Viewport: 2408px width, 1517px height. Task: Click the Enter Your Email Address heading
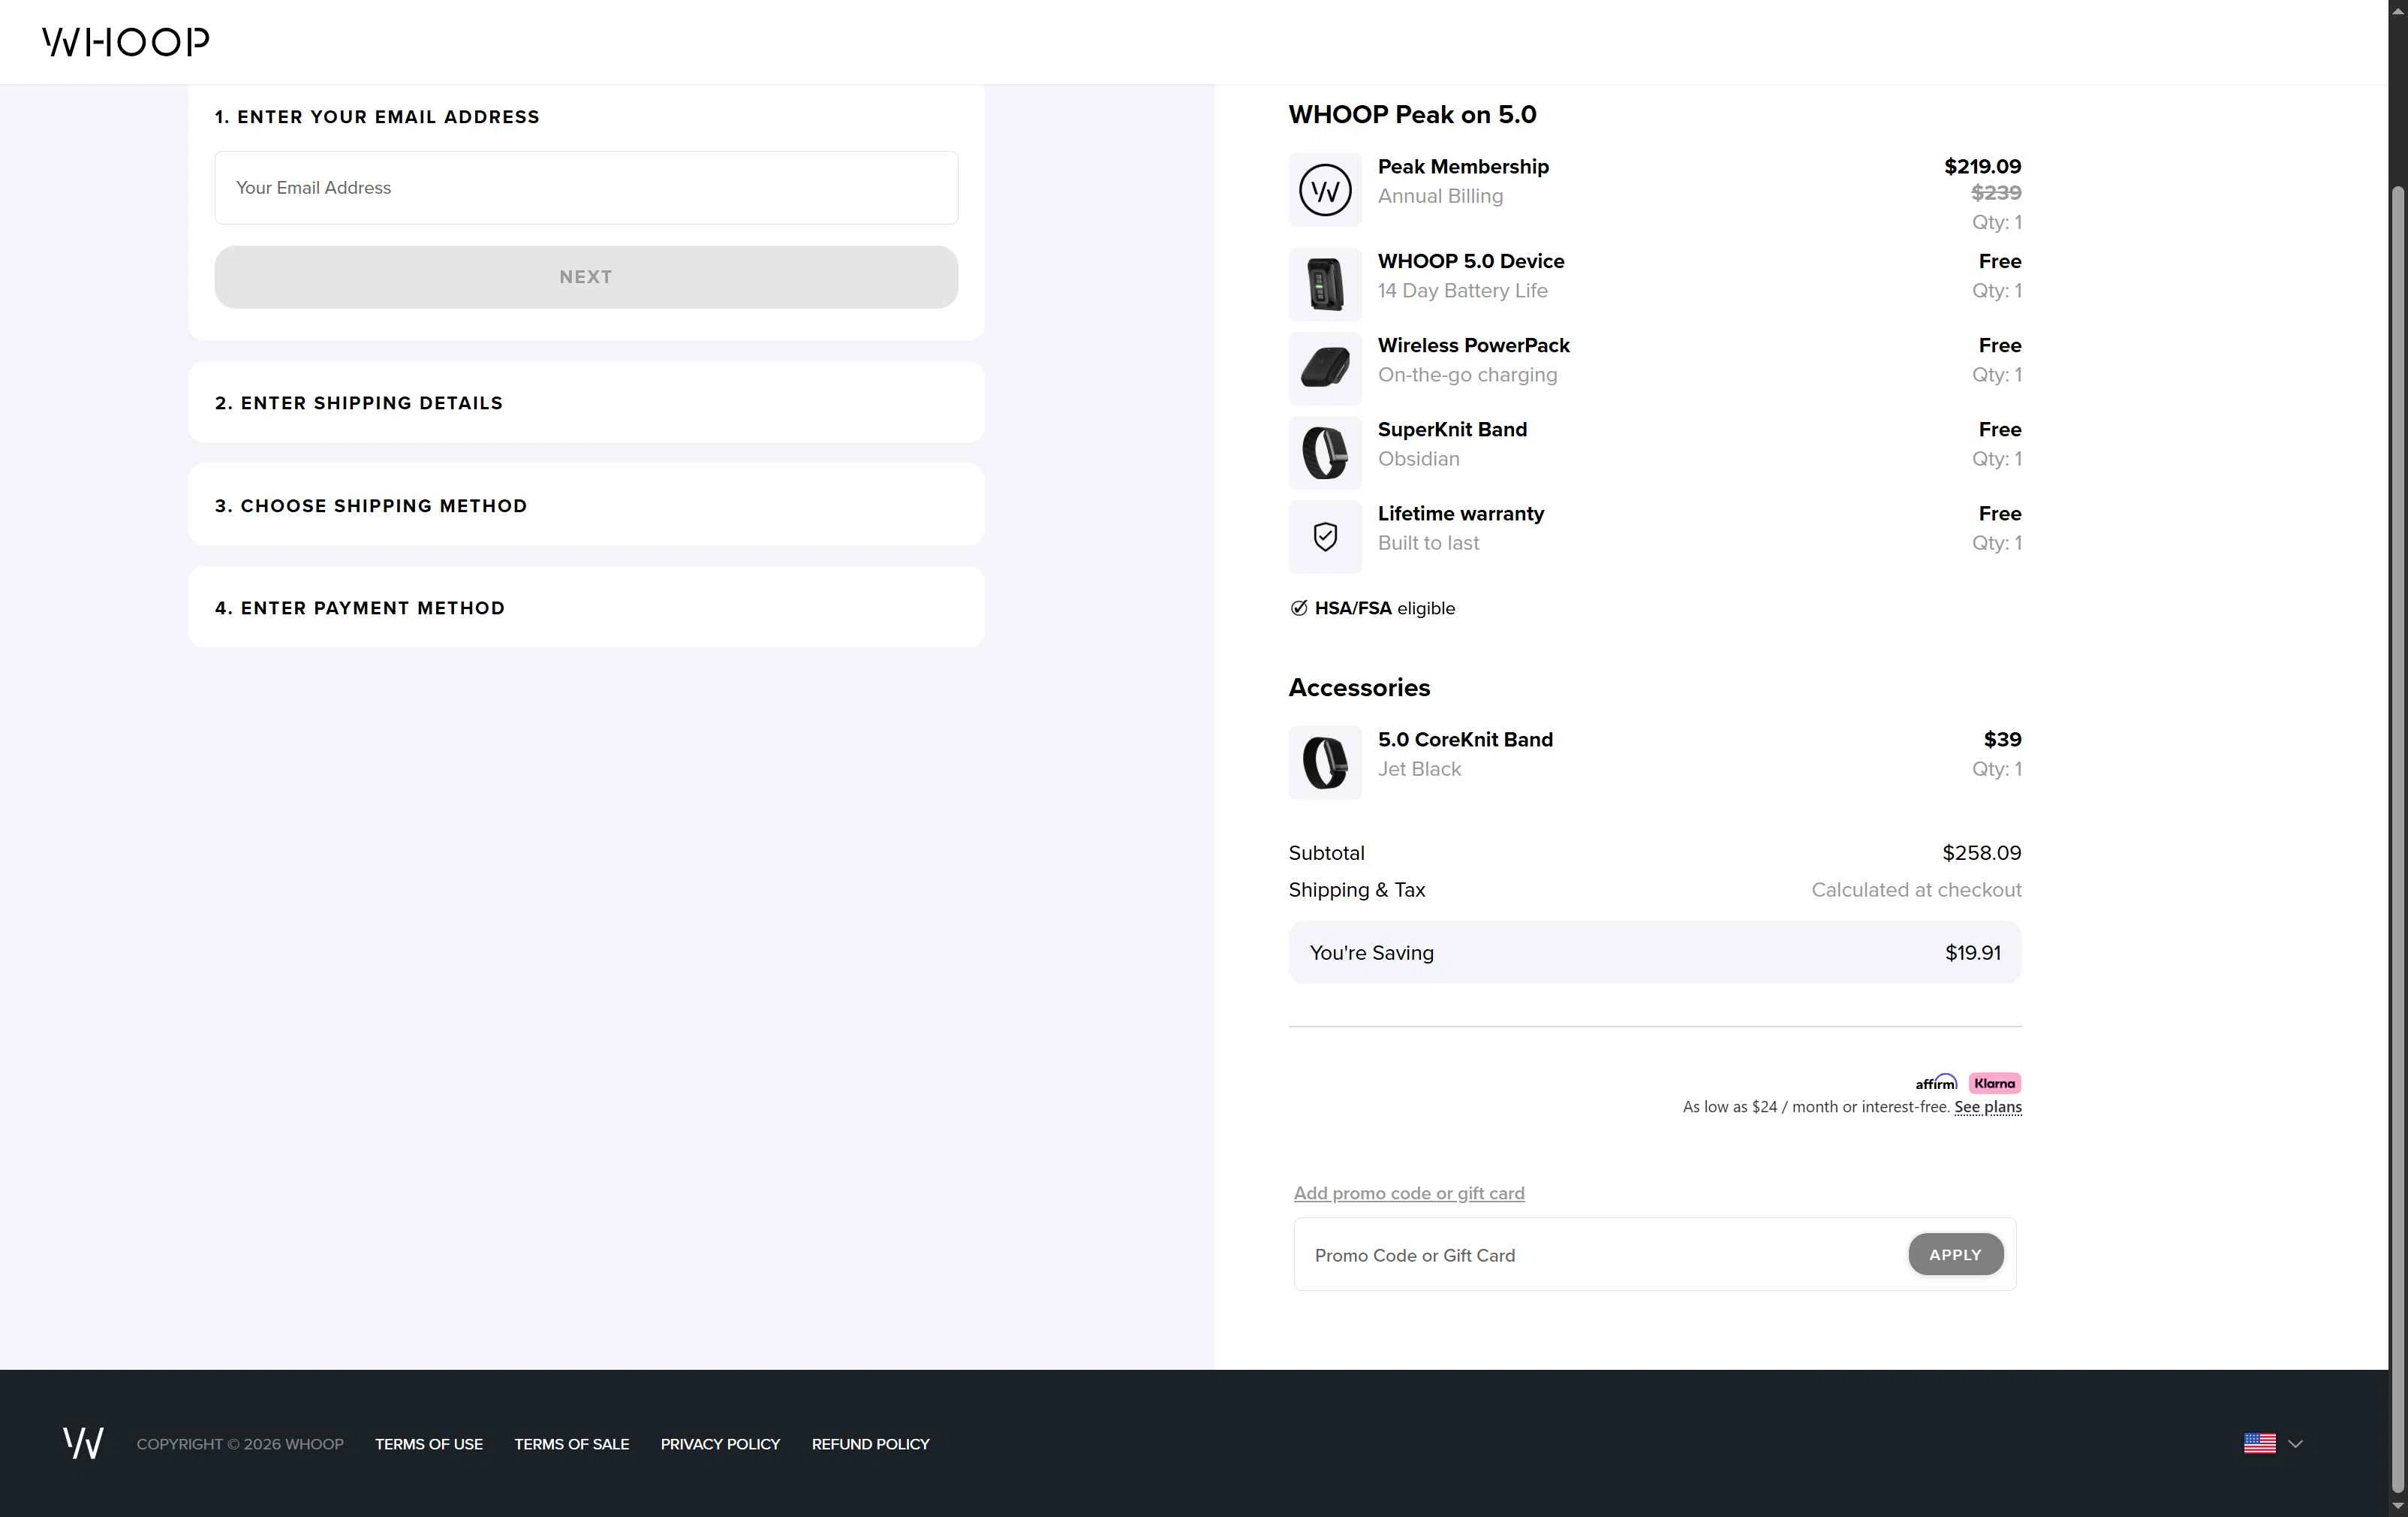(x=377, y=117)
